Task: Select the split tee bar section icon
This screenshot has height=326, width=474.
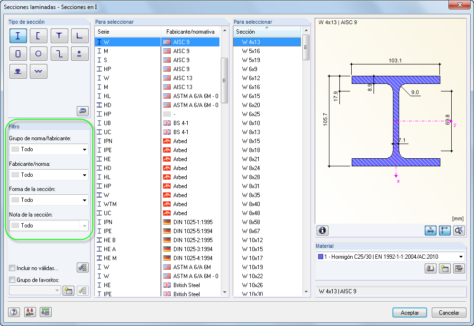Action: pos(80,54)
